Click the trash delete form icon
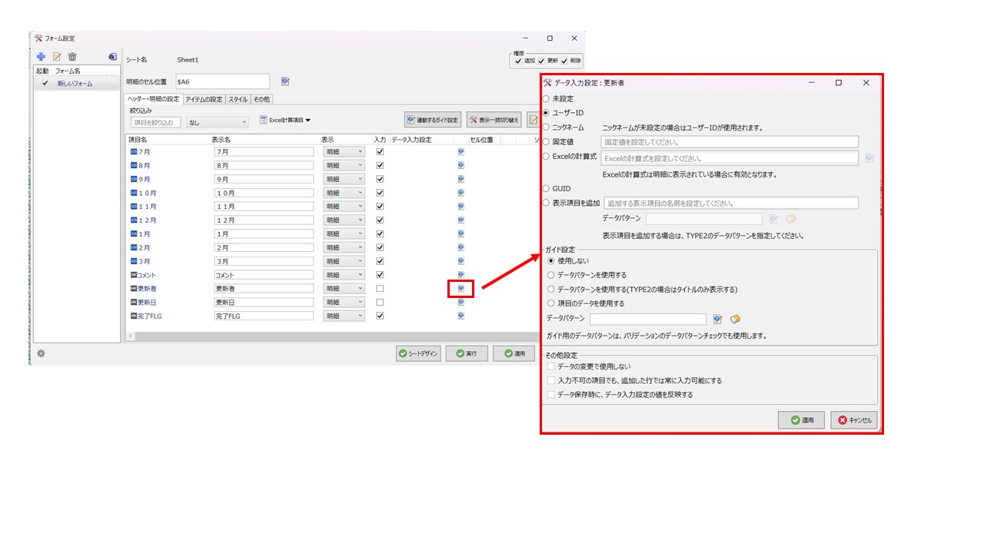984x553 pixels. click(x=72, y=57)
